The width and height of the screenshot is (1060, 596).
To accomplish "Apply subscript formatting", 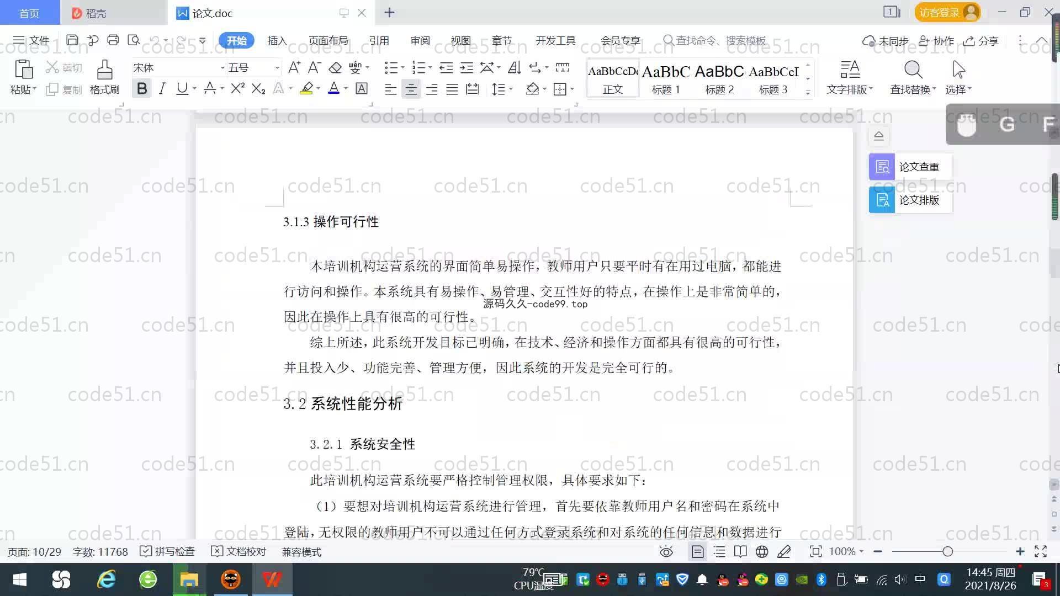I will [258, 89].
